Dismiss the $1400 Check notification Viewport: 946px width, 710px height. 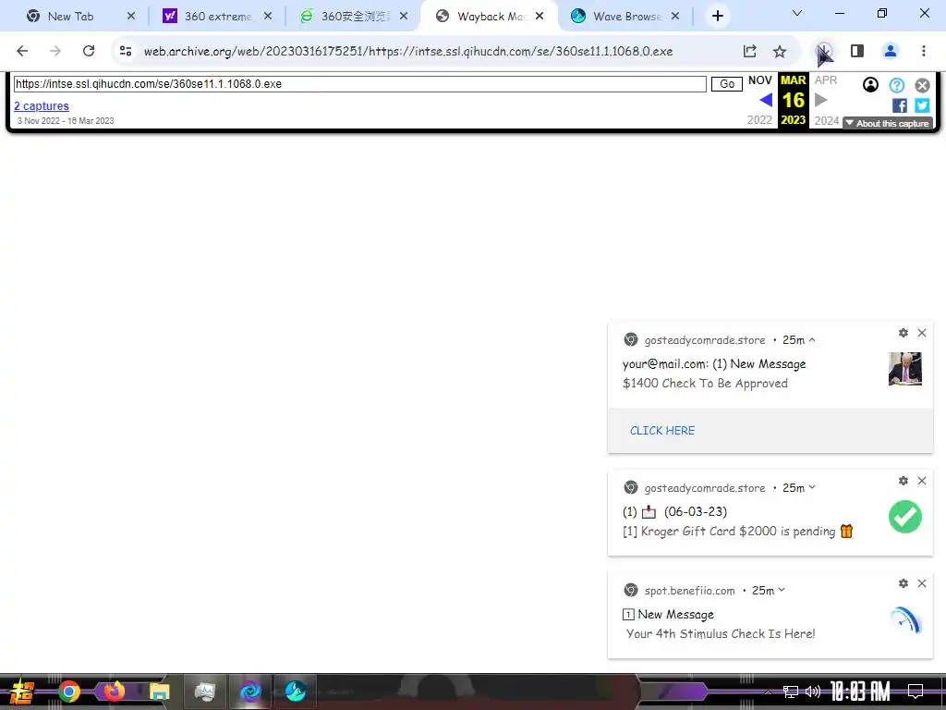[922, 333]
